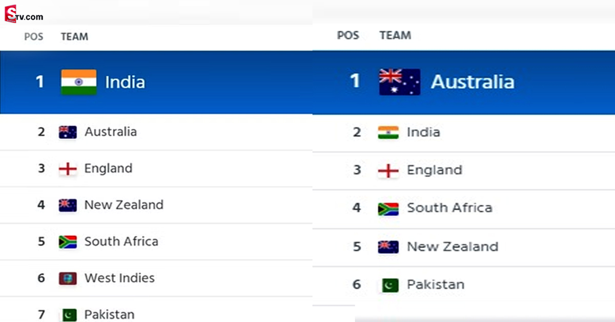The height and width of the screenshot is (322, 615).
Task: Open India team name in left top row
Action: pyautogui.click(x=125, y=82)
